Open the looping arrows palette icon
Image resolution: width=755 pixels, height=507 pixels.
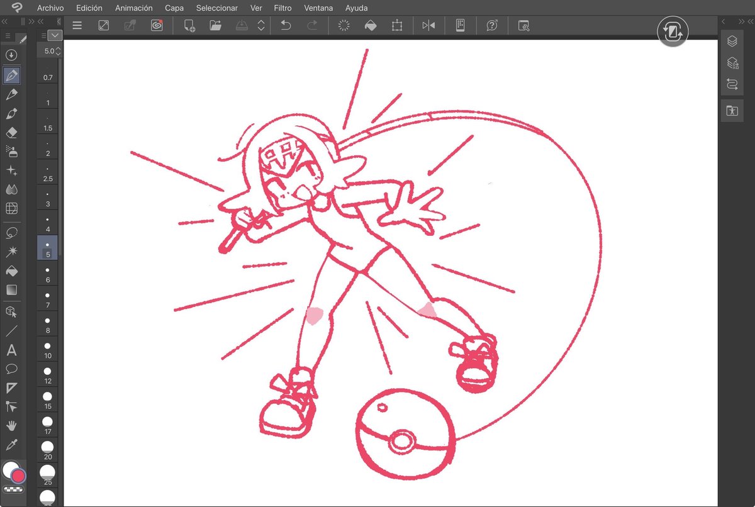point(732,84)
